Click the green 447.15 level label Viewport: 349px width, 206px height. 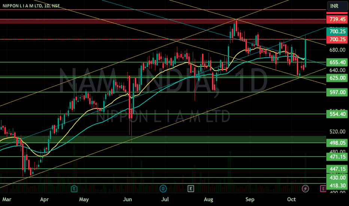point(337,169)
